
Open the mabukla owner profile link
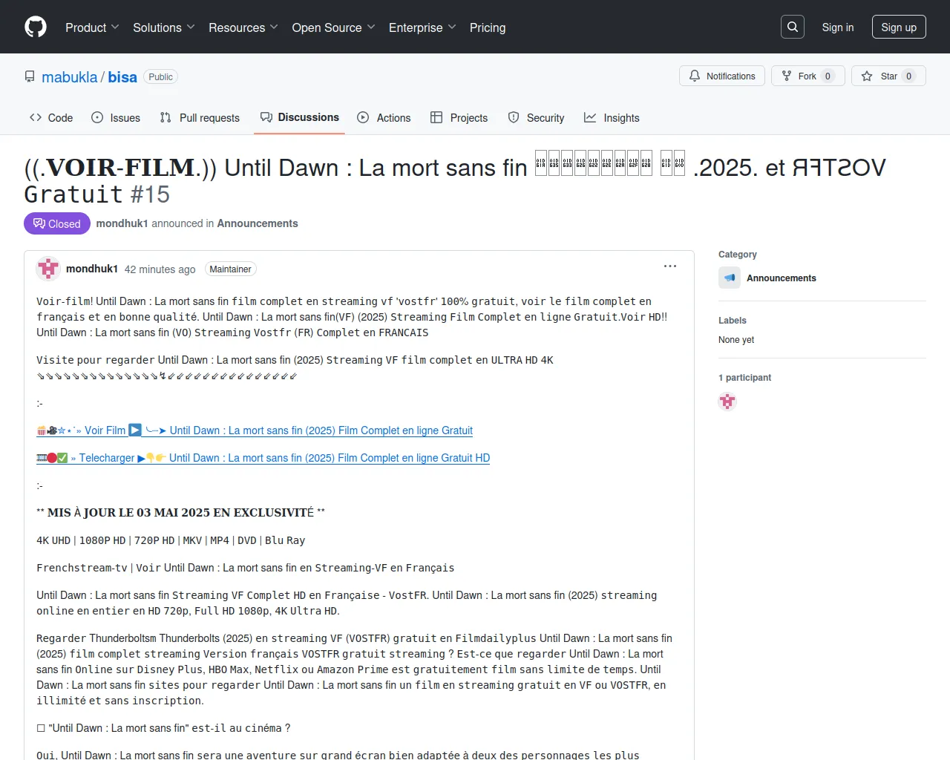70,77
